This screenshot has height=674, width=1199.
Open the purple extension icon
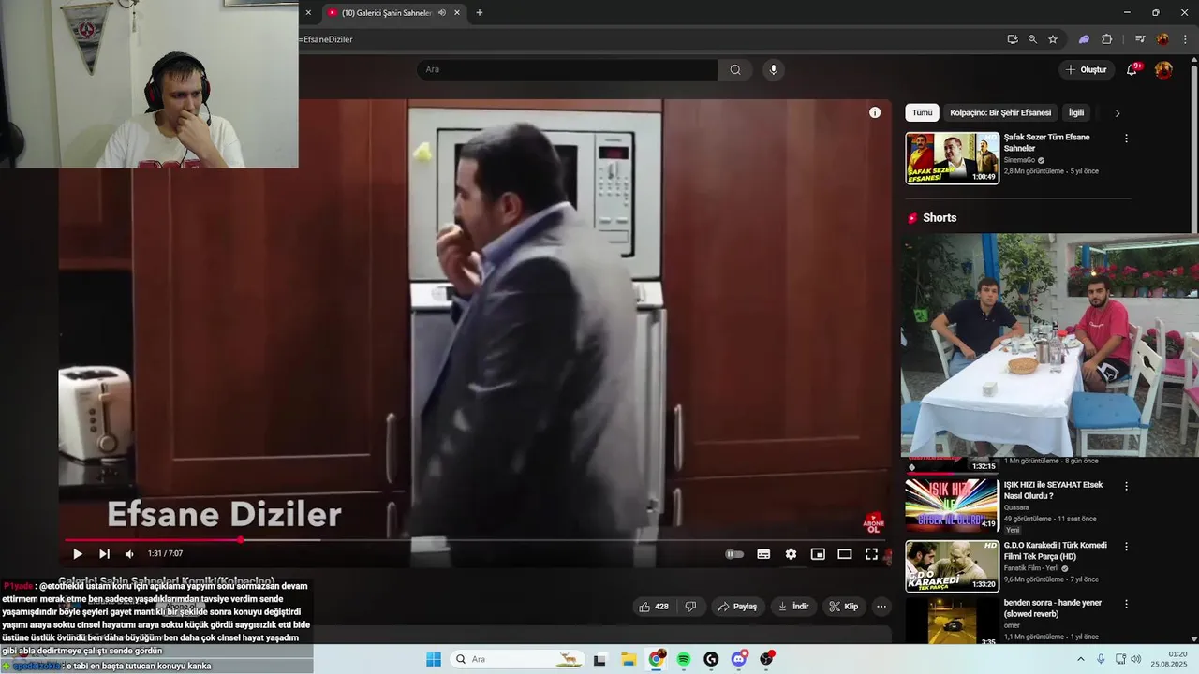click(1084, 39)
